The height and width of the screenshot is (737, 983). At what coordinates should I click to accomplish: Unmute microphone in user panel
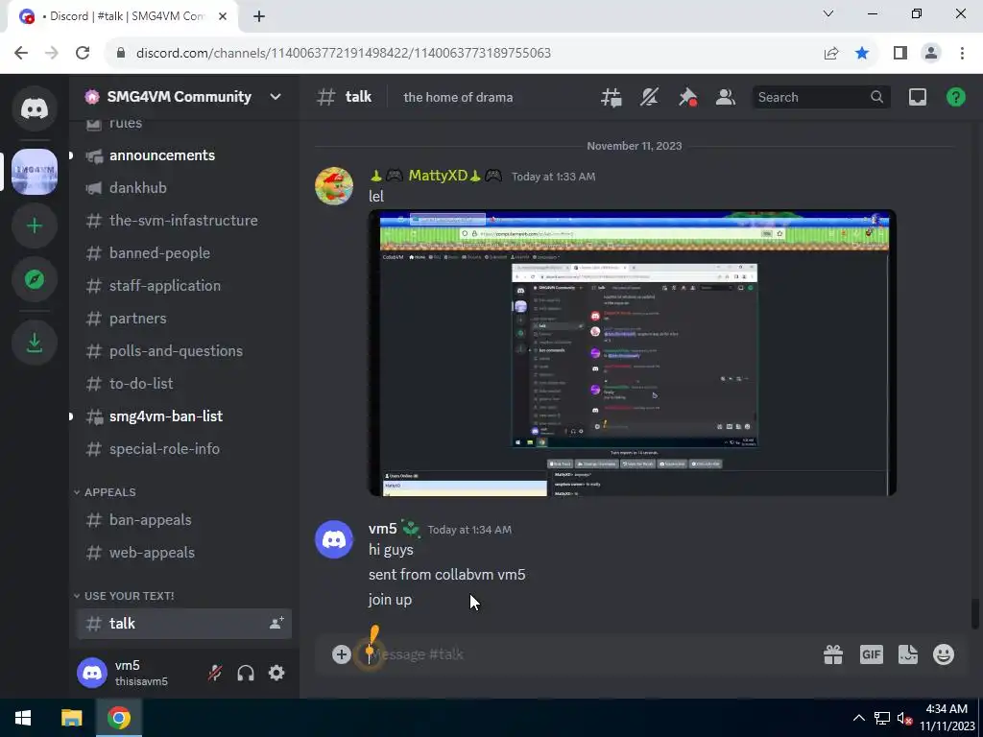pos(214,673)
